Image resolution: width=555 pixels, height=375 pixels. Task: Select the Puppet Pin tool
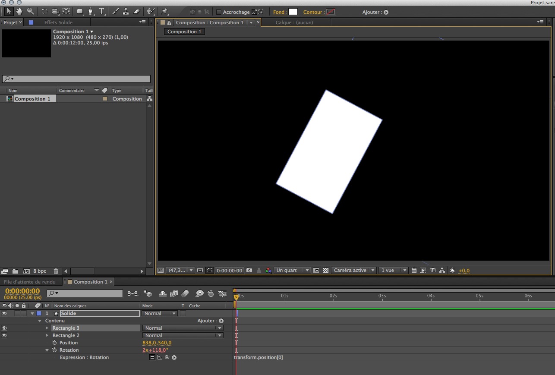[x=164, y=12]
